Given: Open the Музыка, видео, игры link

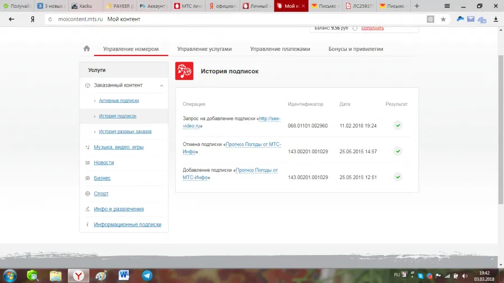Looking at the screenshot, I should 119,147.
